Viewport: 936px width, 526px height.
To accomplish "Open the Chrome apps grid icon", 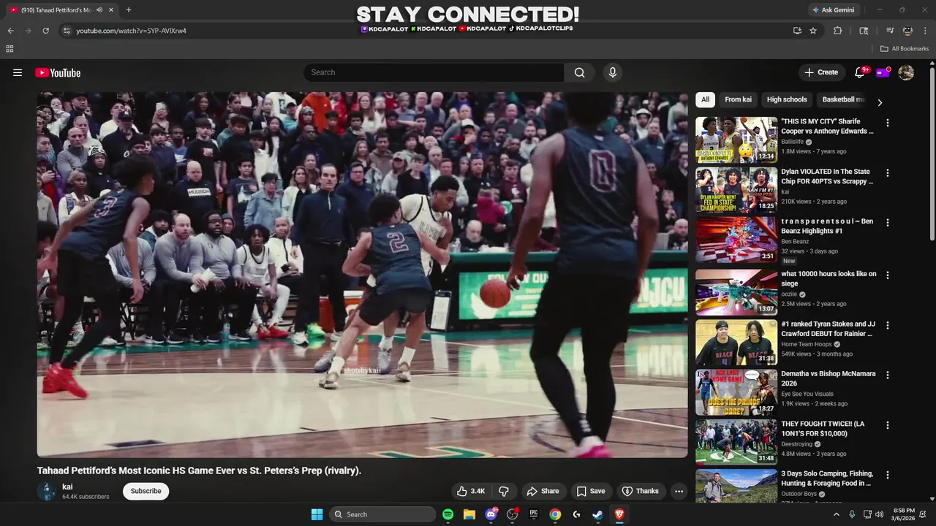I will [x=10, y=49].
